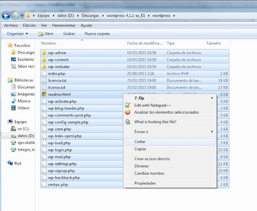The height and width of the screenshot is (211, 257).
Task: Expand the arrow after Equipo in the address bar
Action: tap(53, 16)
